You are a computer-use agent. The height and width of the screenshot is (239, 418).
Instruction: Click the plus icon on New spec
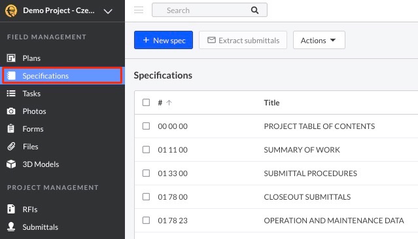pos(146,40)
